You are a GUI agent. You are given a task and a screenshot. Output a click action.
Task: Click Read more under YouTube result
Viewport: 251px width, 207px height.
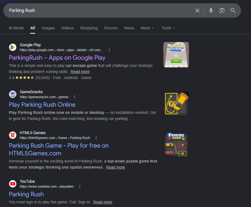tap(103, 202)
